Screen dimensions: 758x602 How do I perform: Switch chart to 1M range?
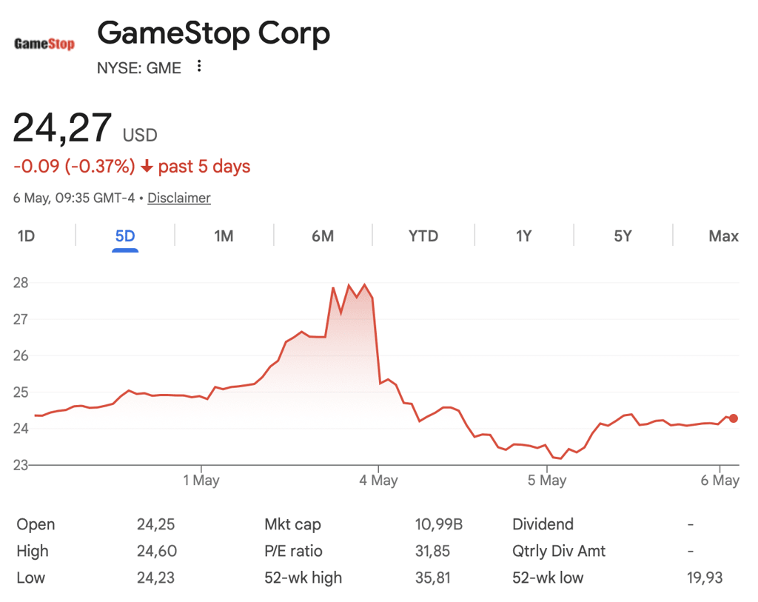pyautogui.click(x=224, y=236)
